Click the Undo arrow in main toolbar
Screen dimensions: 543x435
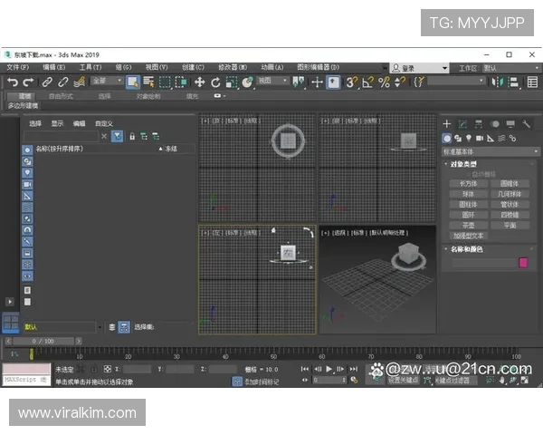point(12,82)
